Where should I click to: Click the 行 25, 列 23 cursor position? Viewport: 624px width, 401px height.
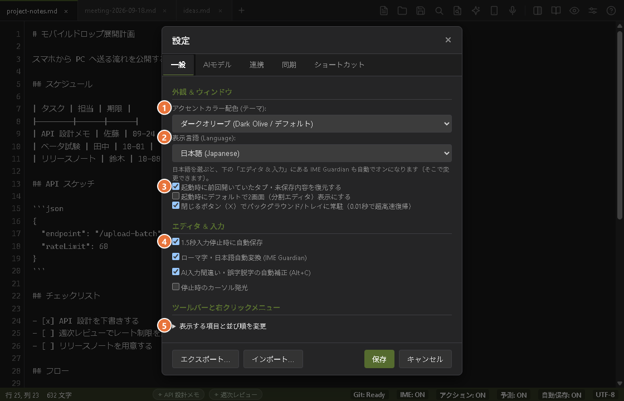pyautogui.click(x=22, y=395)
